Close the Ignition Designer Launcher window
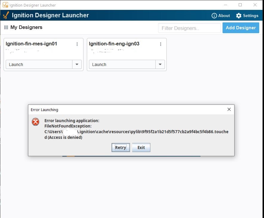 point(255,5)
